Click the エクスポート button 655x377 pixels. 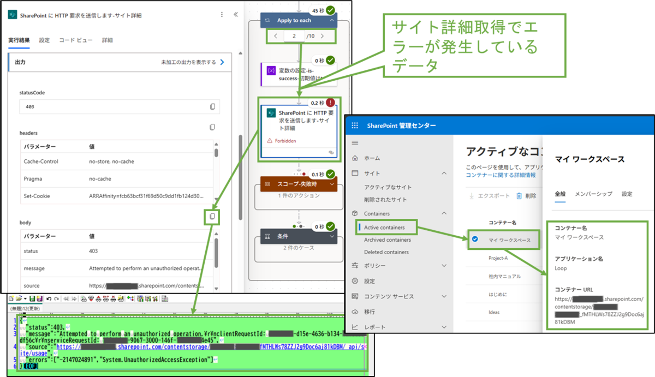pos(490,196)
